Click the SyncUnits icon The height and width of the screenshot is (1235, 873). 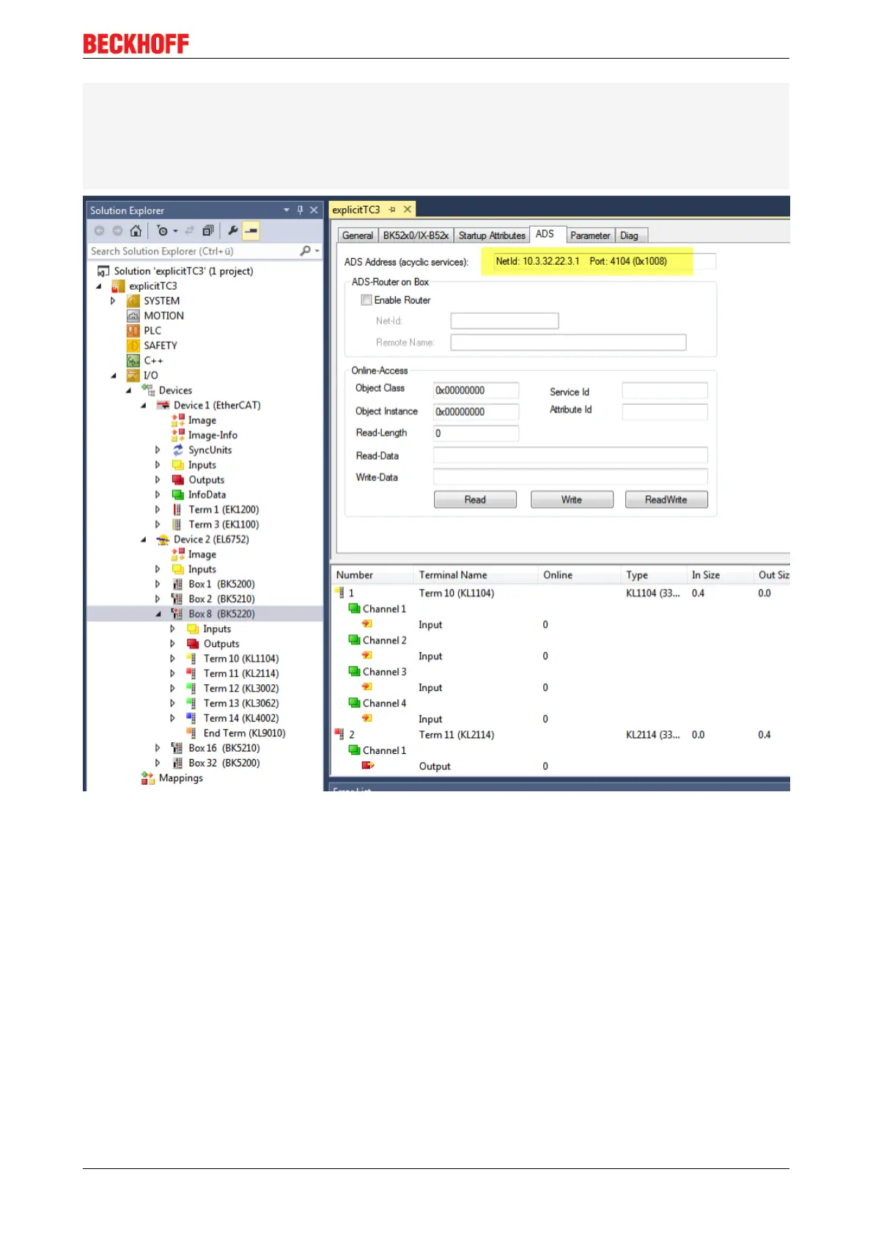pos(178,450)
